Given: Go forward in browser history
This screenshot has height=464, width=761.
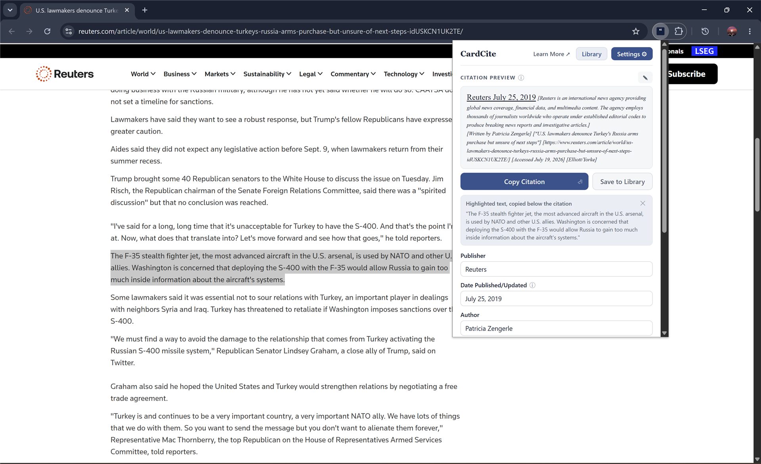Looking at the screenshot, I should [x=29, y=31].
